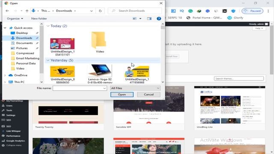Go up one folder level
Screen dimensions: 274x154
point(27,11)
